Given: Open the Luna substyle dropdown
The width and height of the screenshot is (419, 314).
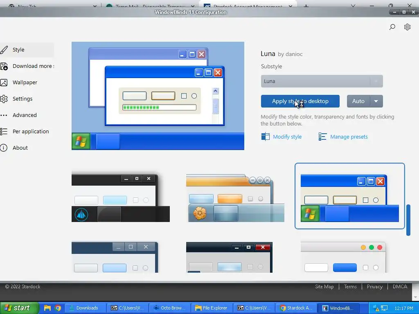Looking at the screenshot, I should pos(322,81).
